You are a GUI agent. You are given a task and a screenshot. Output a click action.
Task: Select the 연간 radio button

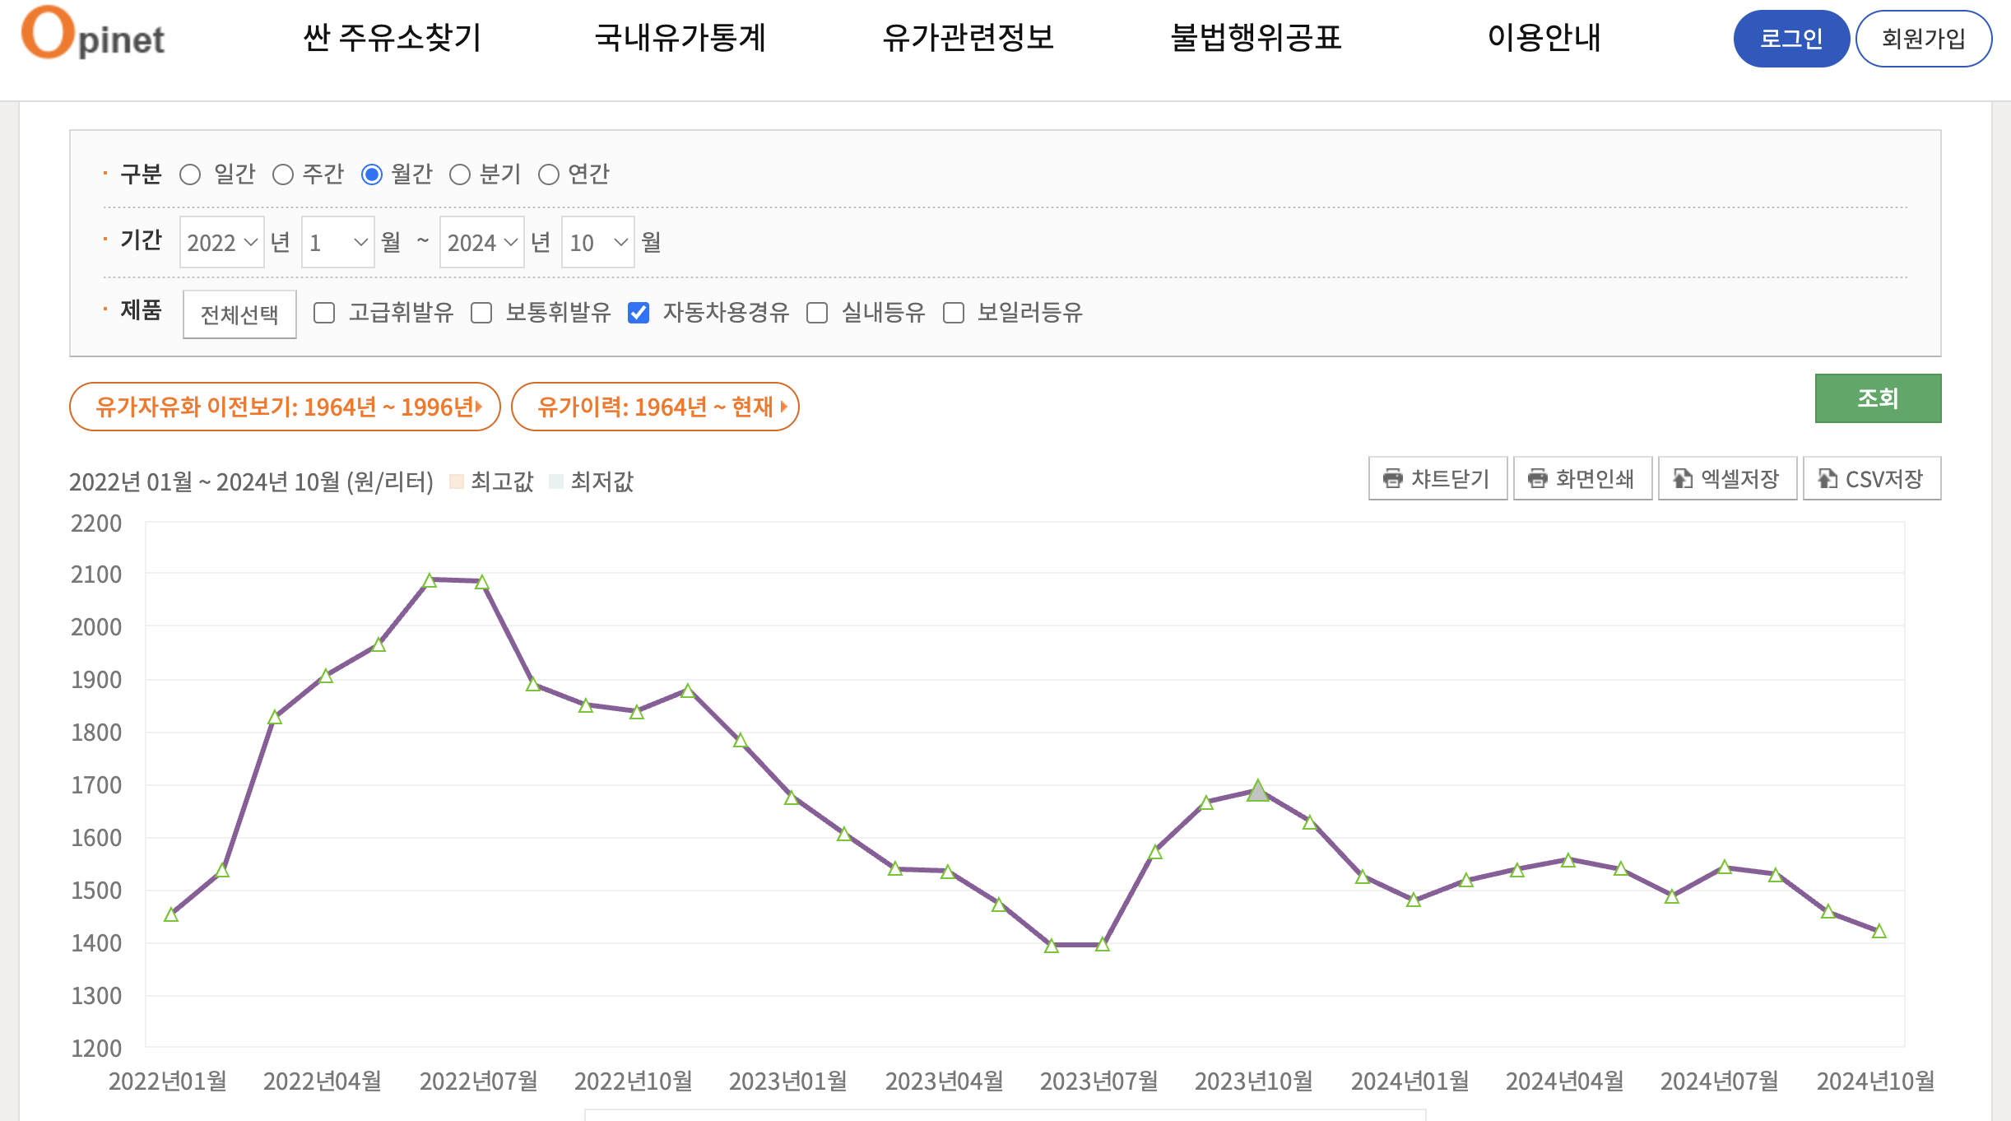549,174
